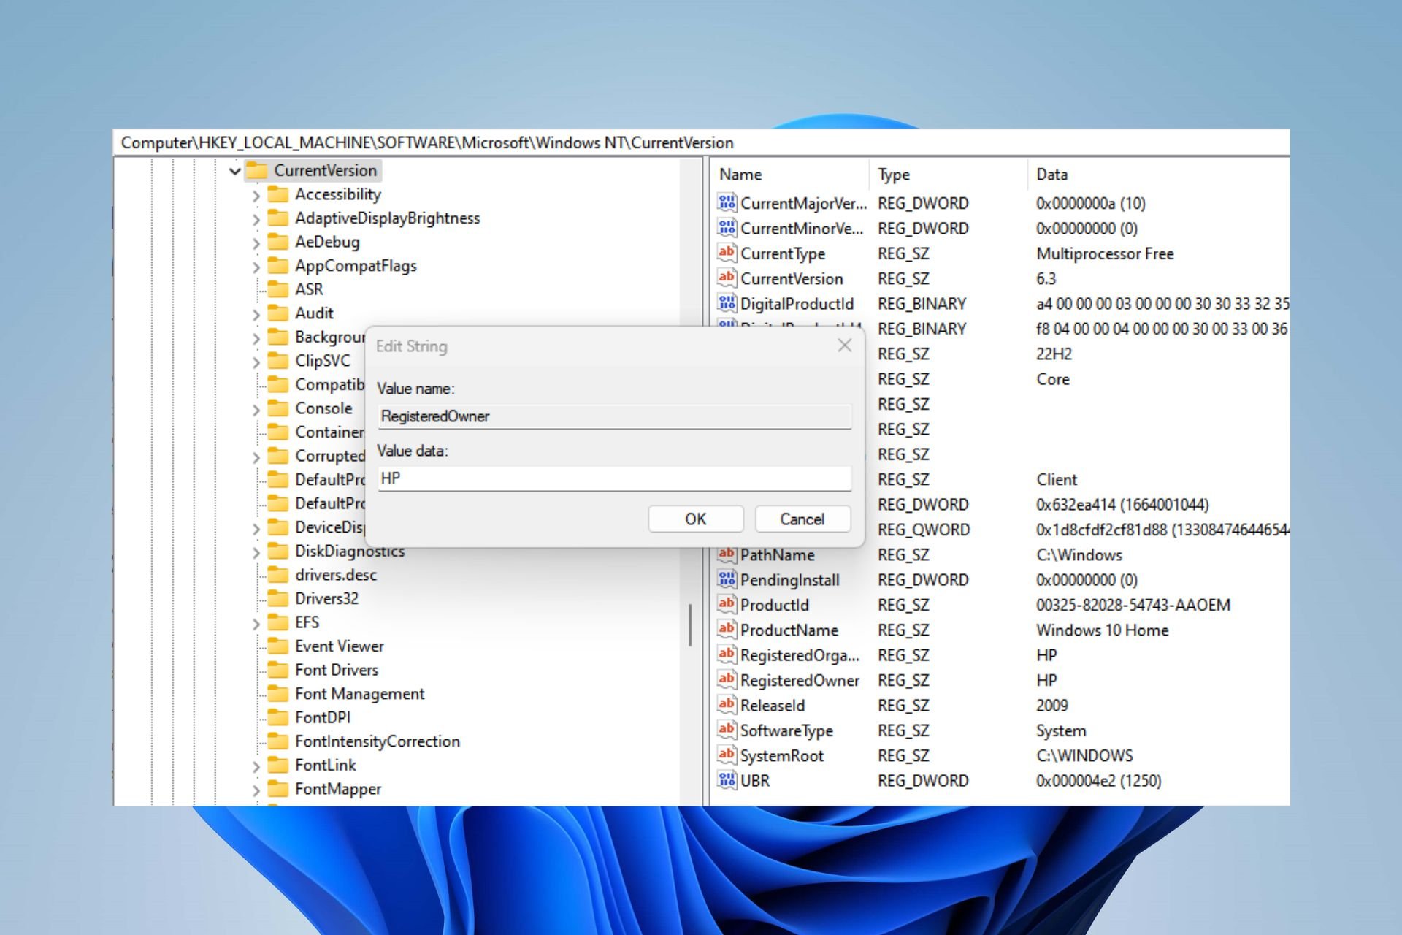Sort values by Name column header
1402x935 pixels.
pyautogui.click(x=789, y=175)
